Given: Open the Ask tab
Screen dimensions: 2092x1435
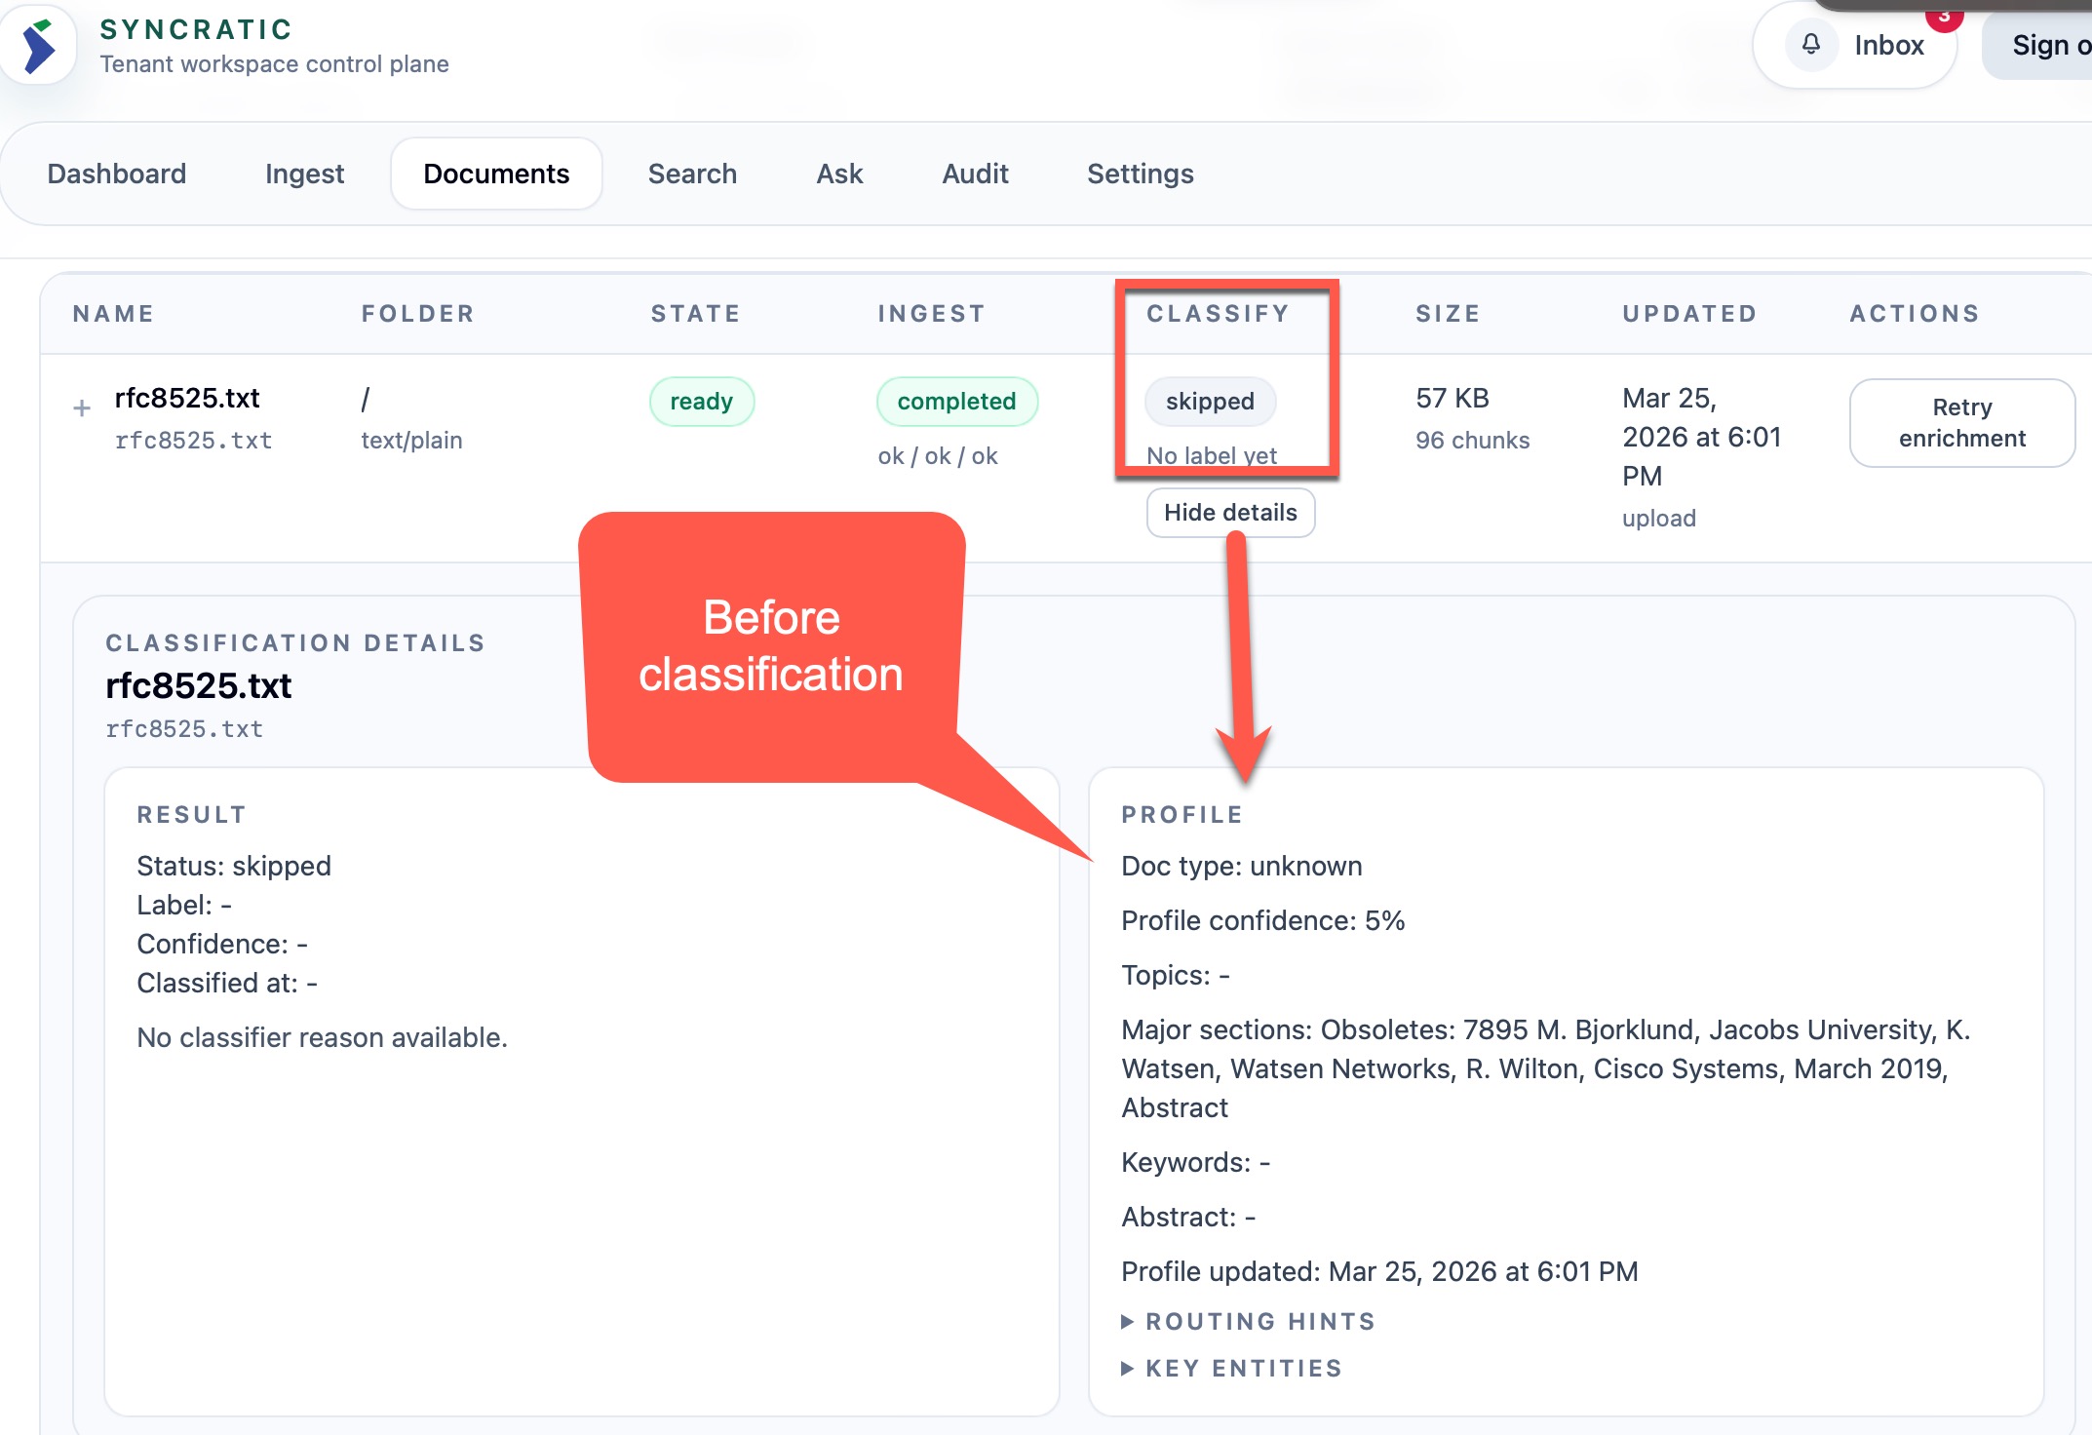Looking at the screenshot, I should (839, 174).
